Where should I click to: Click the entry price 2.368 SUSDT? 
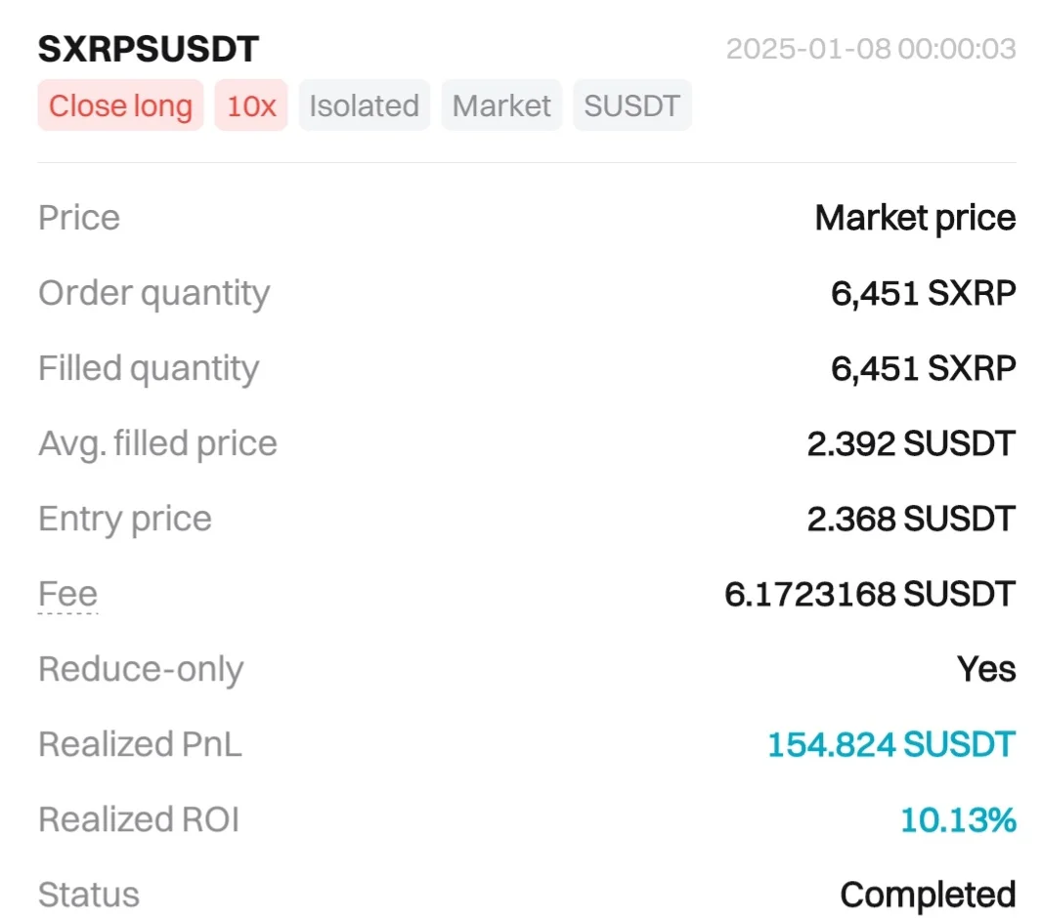[x=911, y=519]
